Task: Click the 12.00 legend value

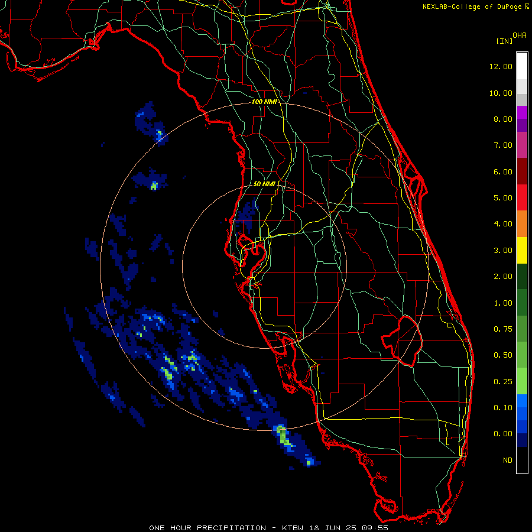Action: pos(501,66)
